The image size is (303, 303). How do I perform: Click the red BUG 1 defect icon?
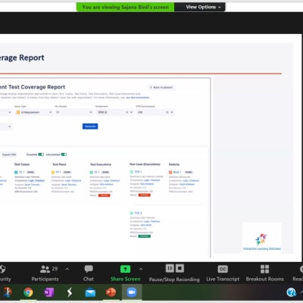tap(170, 172)
